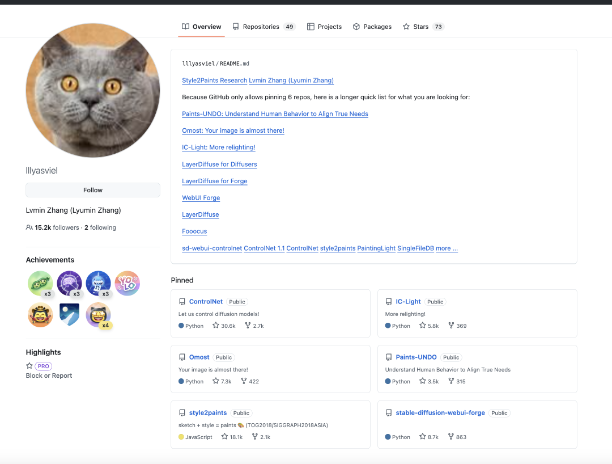Image resolution: width=612 pixels, height=464 pixels.
Task: View style2paints 2.1k forks
Action: [261, 437]
